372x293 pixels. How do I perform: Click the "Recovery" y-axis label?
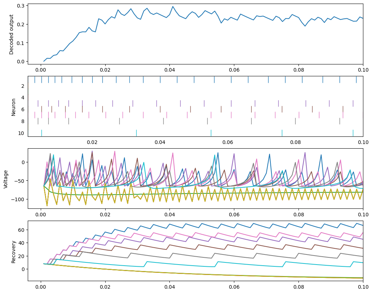coord(13,252)
